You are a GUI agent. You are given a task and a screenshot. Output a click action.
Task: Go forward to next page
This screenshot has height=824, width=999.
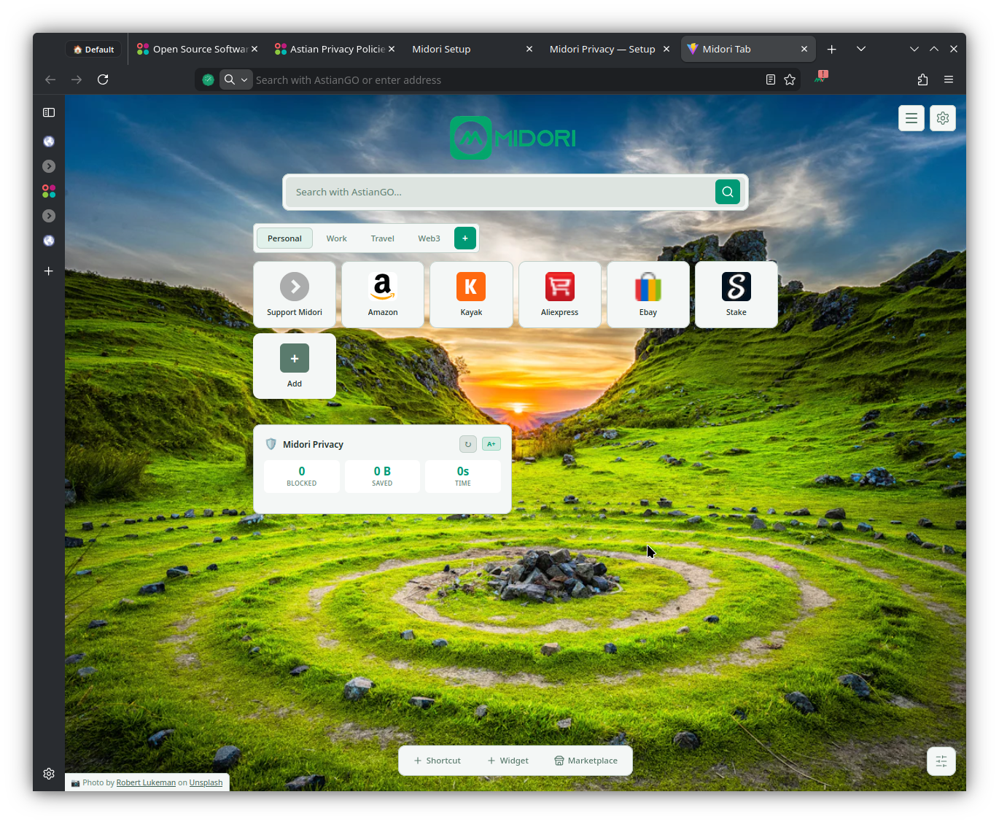click(x=77, y=79)
